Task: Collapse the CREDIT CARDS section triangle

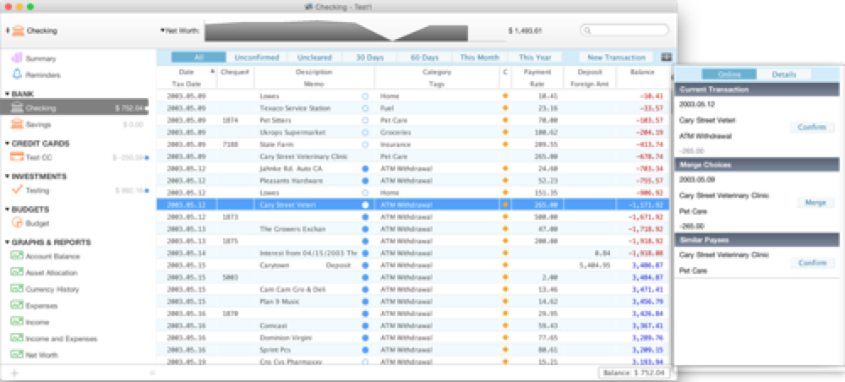Action: [7, 144]
